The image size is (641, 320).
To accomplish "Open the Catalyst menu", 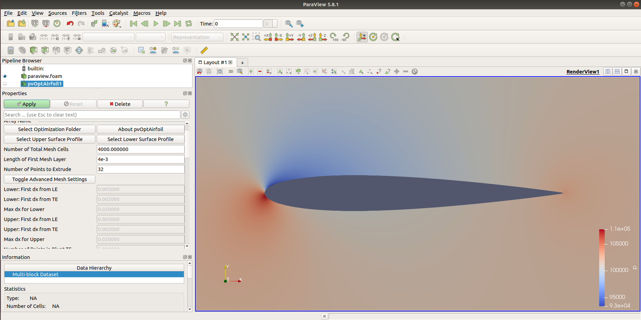I will 119,13.
